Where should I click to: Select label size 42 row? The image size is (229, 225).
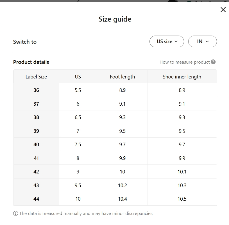point(36,172)
